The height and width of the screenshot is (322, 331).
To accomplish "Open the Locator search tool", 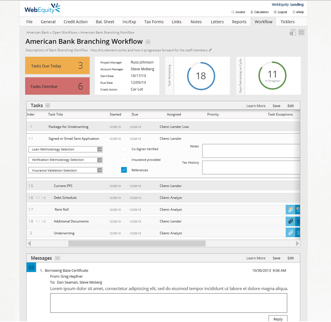I will click(238, 12).
